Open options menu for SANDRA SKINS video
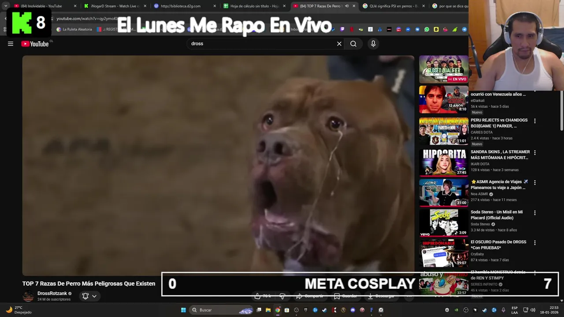 coord(535,153)
